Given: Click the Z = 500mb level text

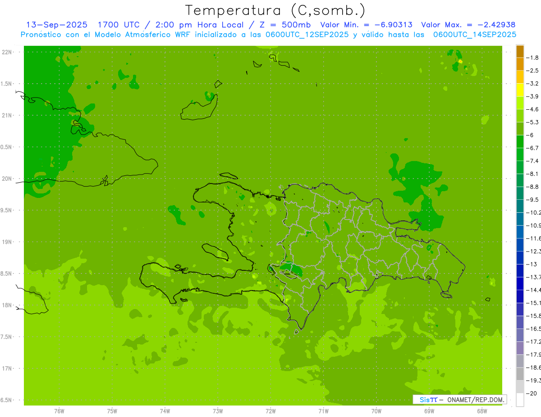Looking at the screenshot, I should [284, 25].
